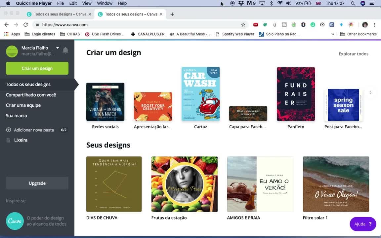The height and width of the screenshot is (238, 381).
Task: Open the Filtro solar 1 design
Action: (x=336, y=184)
